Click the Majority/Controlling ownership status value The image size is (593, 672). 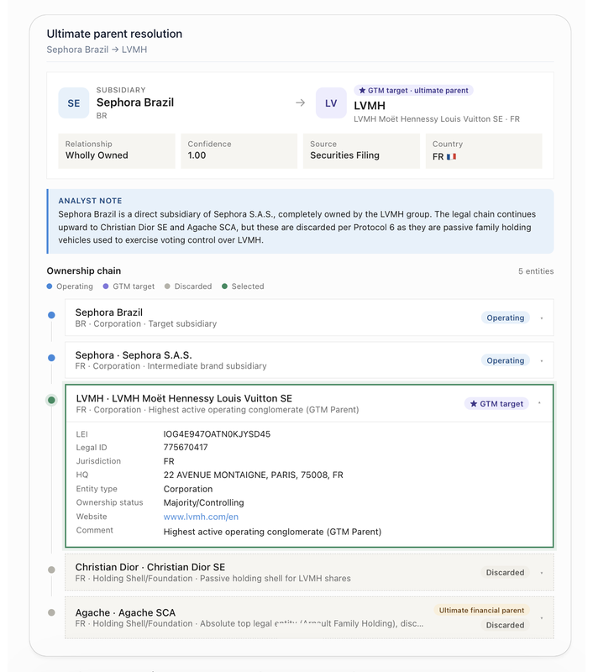click(203, 502)
